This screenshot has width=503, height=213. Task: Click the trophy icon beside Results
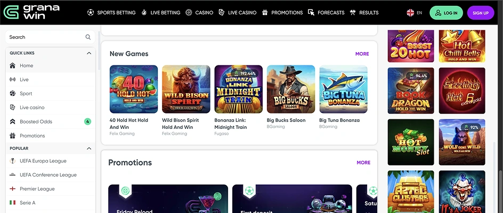[353, 12]
